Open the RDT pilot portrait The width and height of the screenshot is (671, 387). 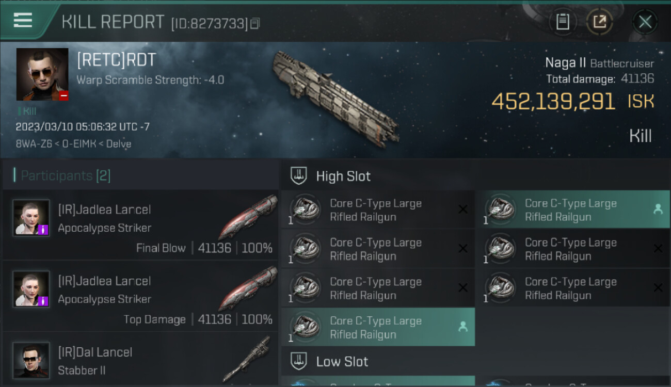(42, 74)
